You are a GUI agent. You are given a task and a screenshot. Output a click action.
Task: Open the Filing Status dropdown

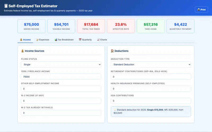click(x=61, y=64)
